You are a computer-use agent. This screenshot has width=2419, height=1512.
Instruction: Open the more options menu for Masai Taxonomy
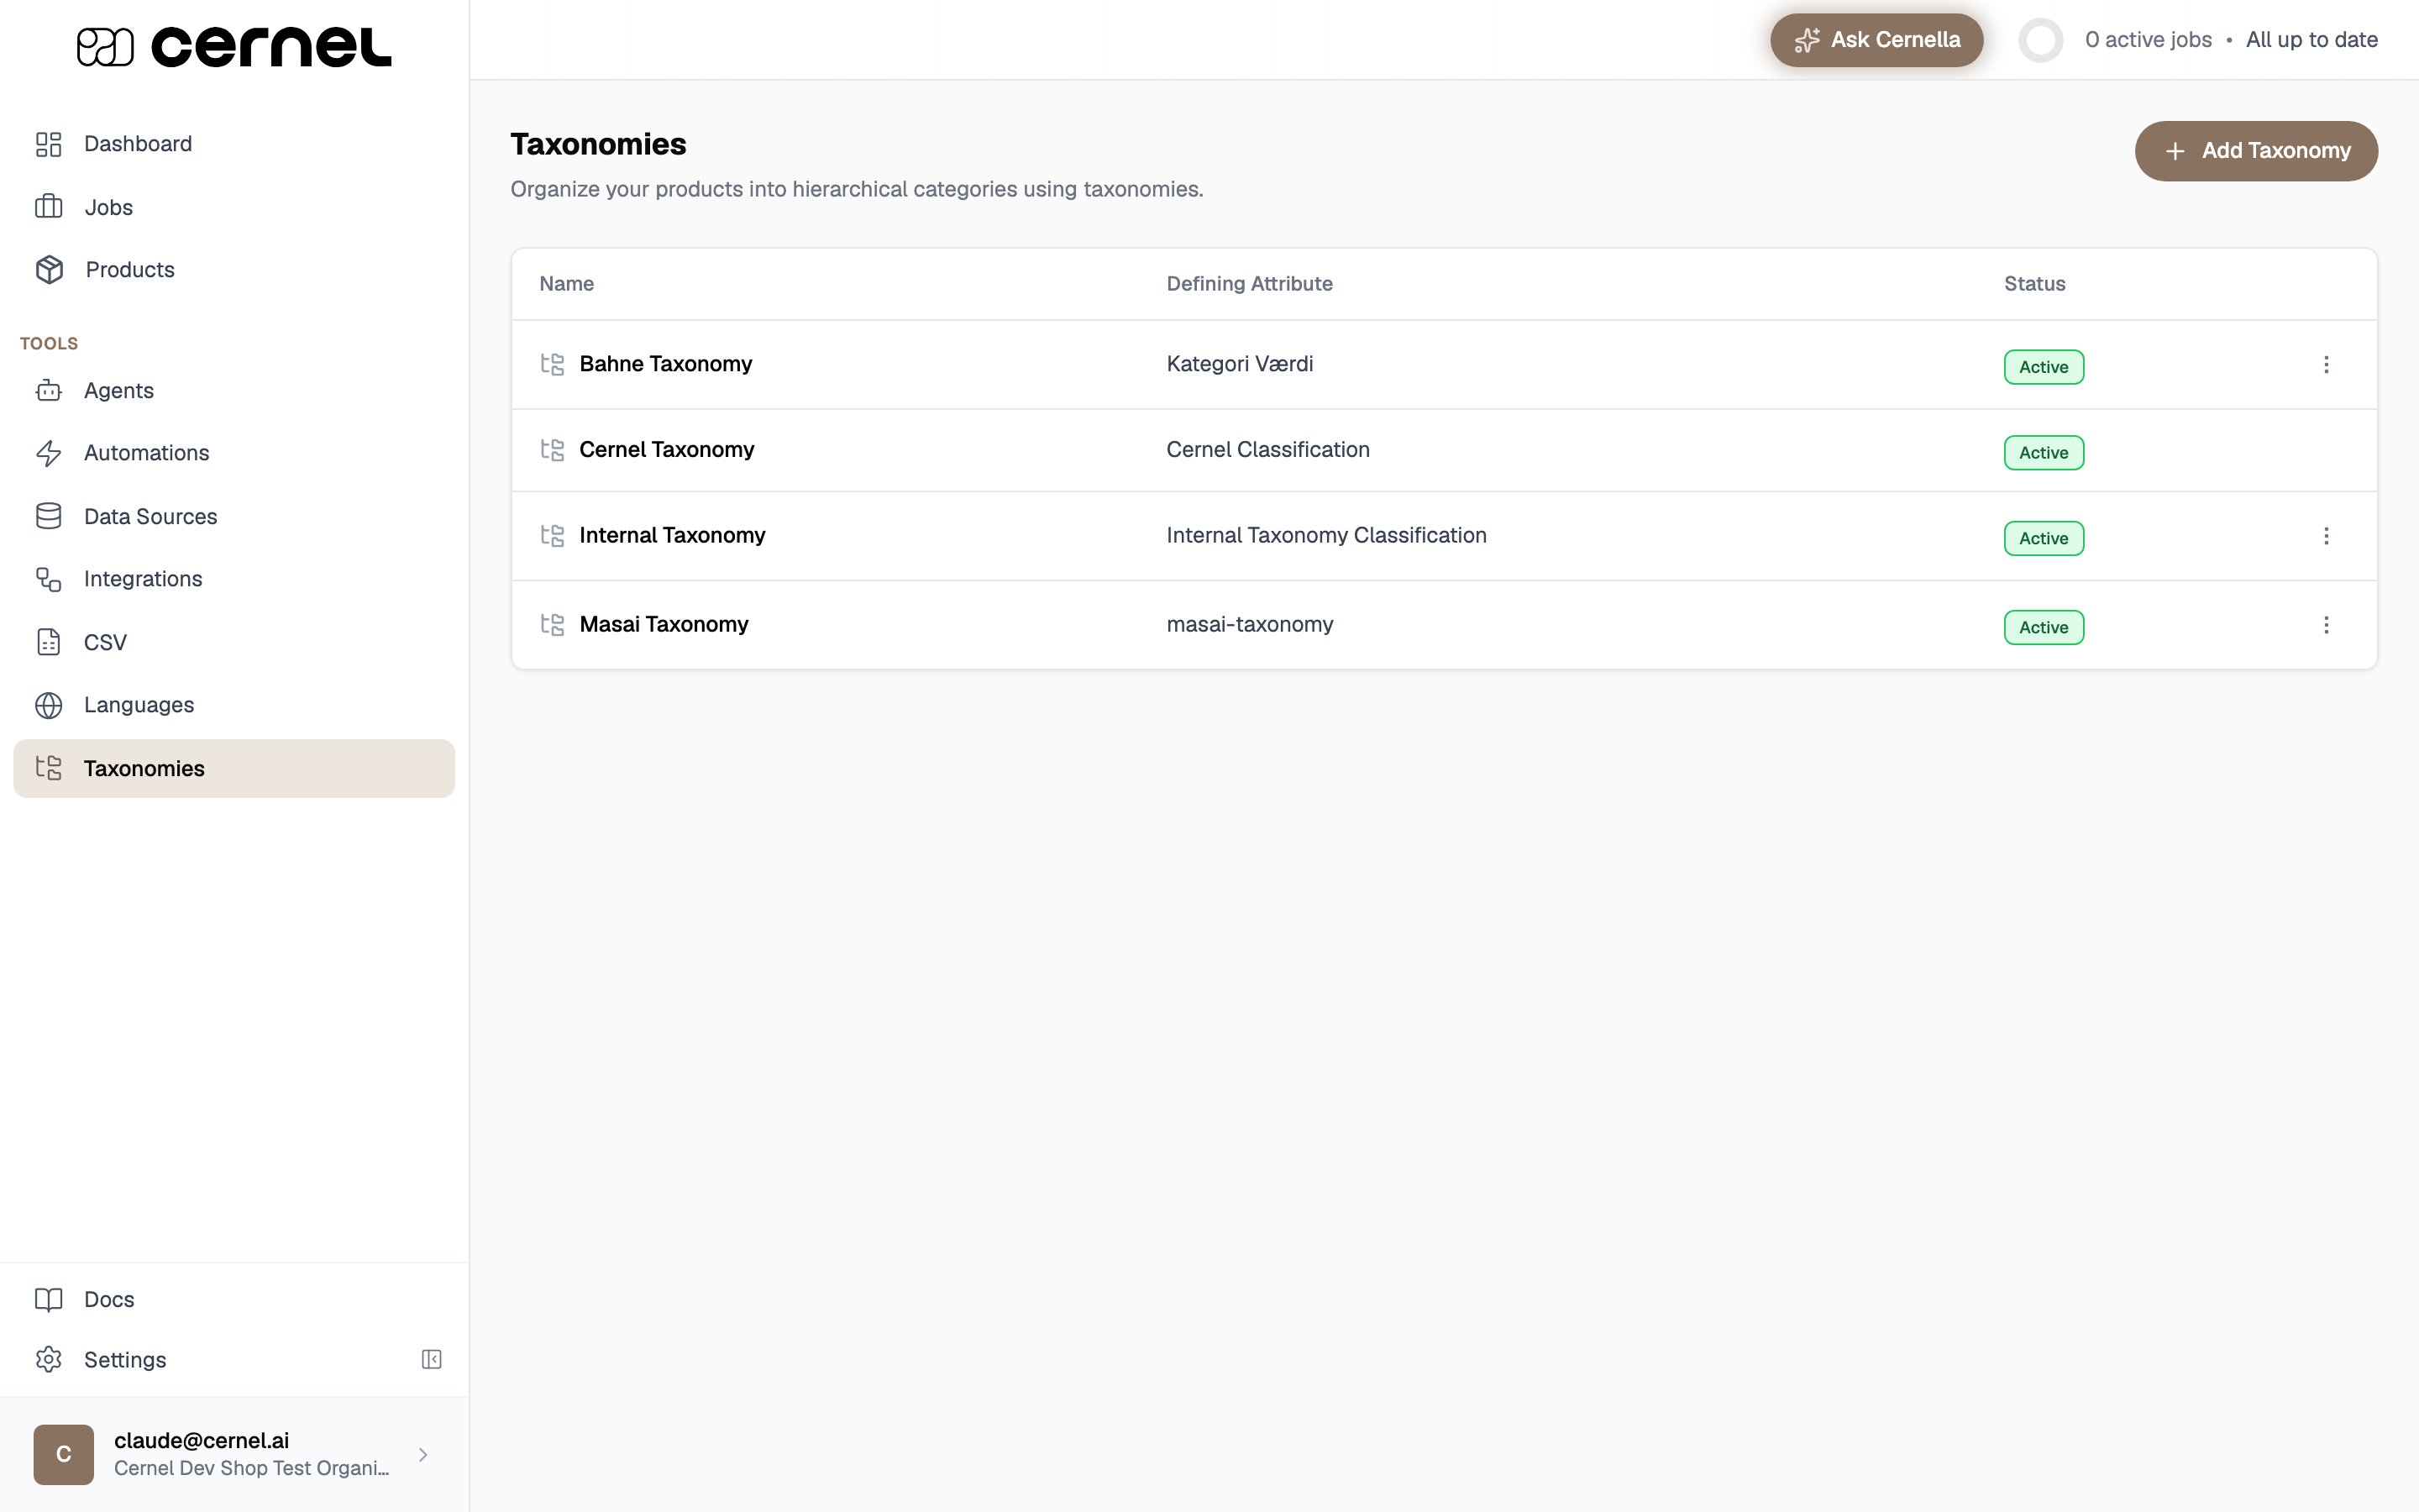click(x=2326, y=625)
